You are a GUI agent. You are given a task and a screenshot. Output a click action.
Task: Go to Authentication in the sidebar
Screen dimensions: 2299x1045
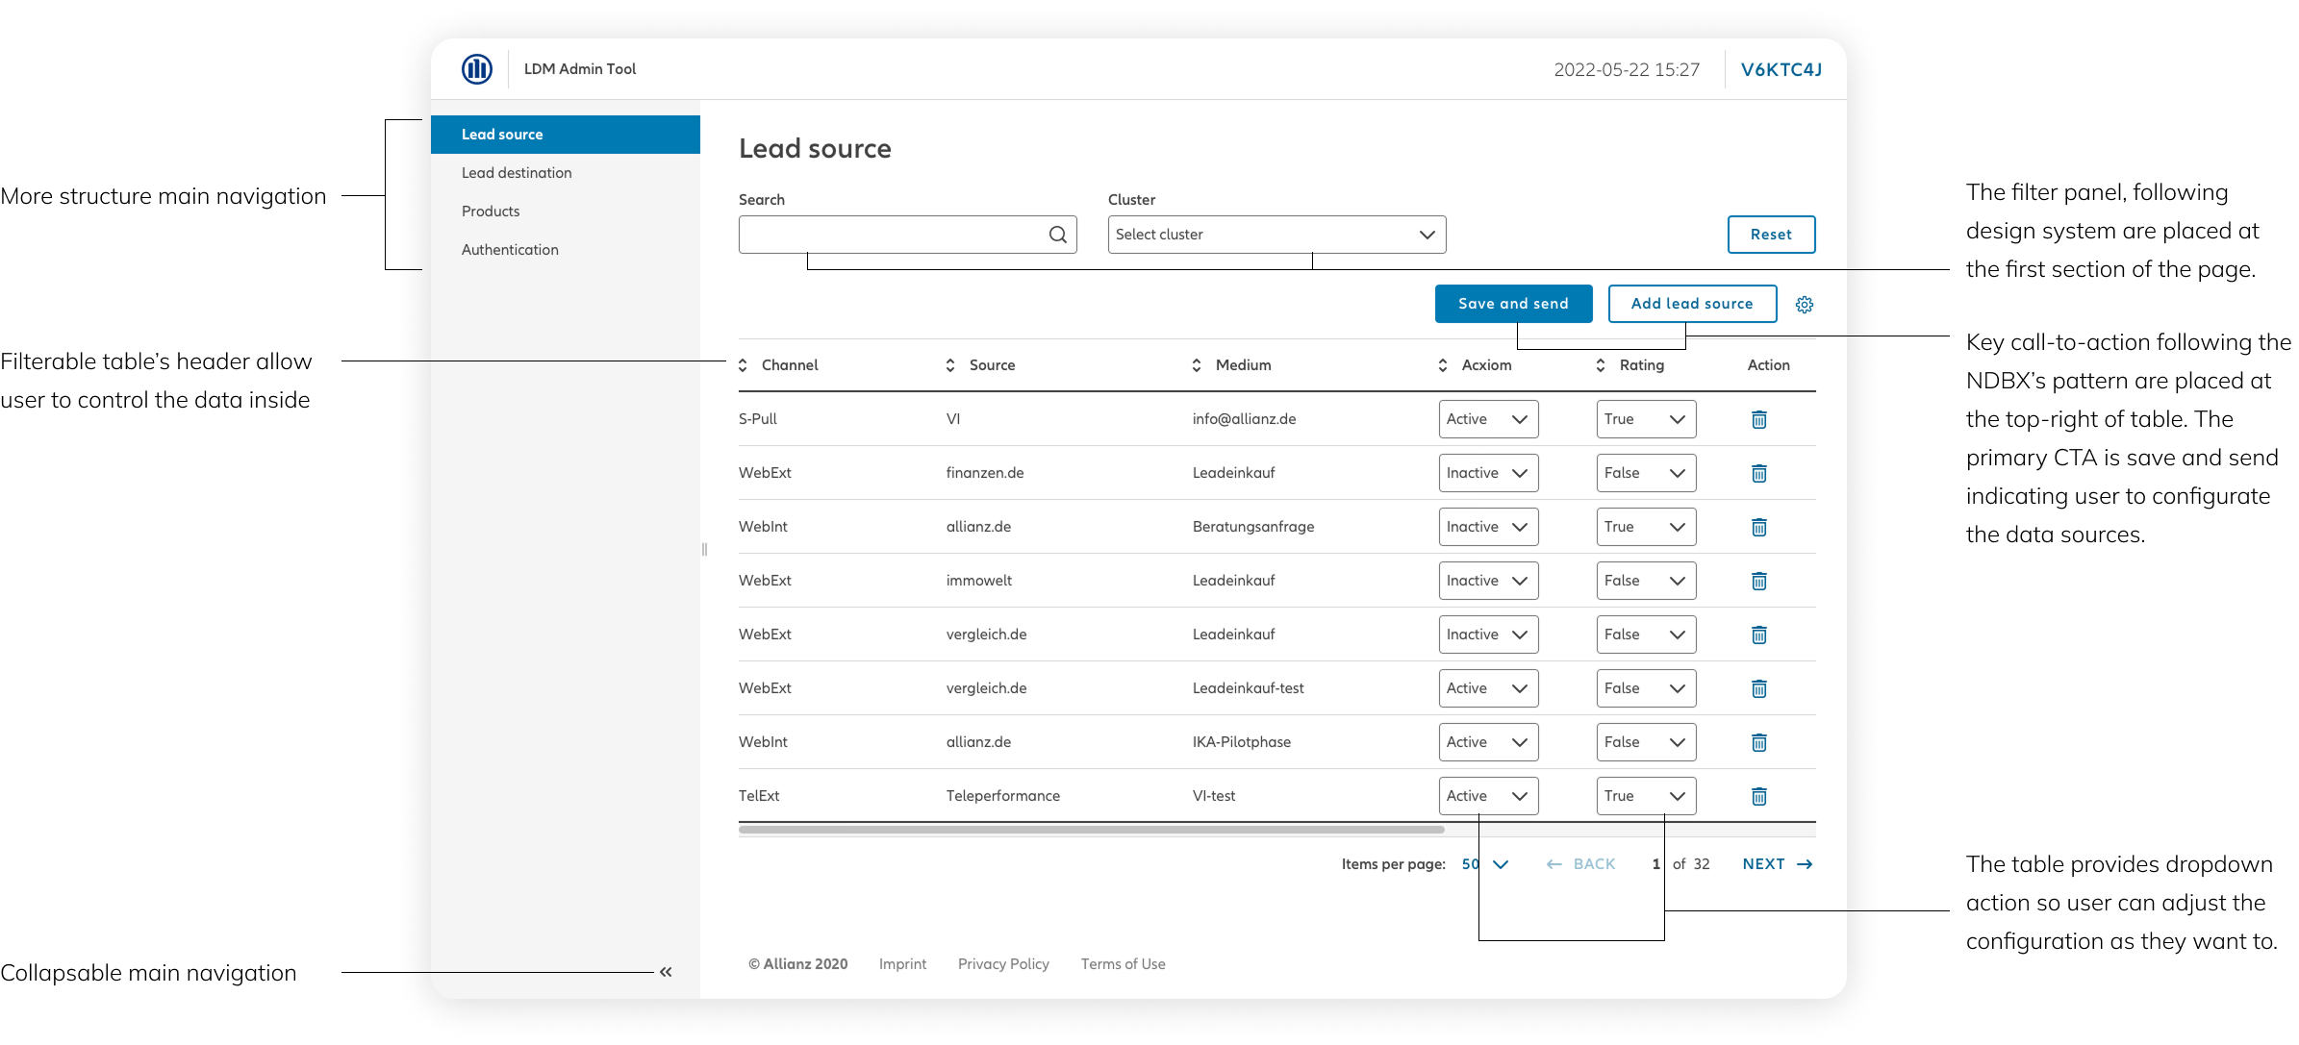(510, 250)
